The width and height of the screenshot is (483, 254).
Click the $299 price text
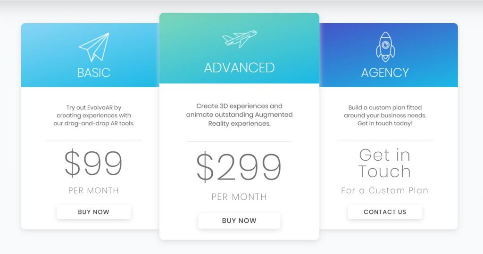[x=239, y=166]
